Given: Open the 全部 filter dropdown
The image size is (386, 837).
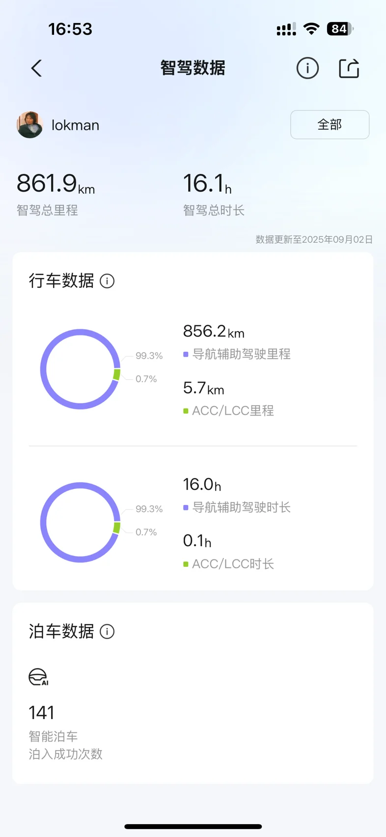Looking at the screenshot, I should pos(330,125).
